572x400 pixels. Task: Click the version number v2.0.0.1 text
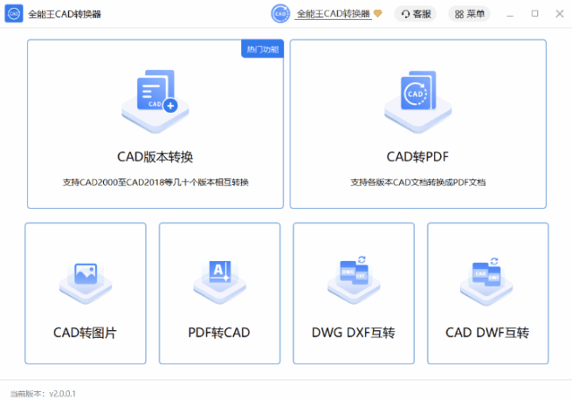coord(62,394)
